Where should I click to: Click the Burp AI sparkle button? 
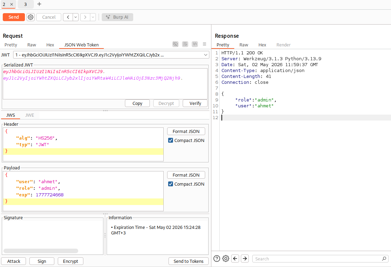(x=117, y=17)
